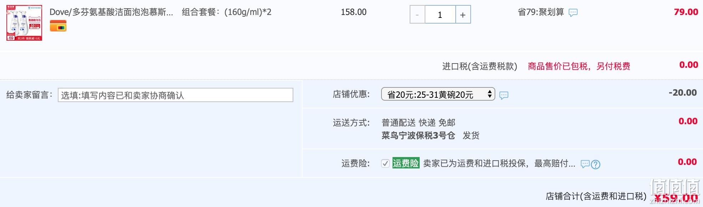The width and height of the screenshot is (703, 207).
Task: Click the 组合套餐 (160g/ml)*2 specification text
Action: coord(227,12)
